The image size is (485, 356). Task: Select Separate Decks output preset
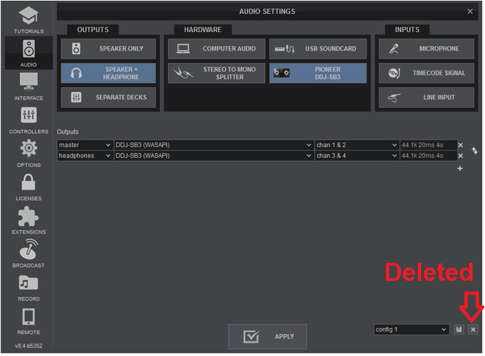[x=108, y=97]
